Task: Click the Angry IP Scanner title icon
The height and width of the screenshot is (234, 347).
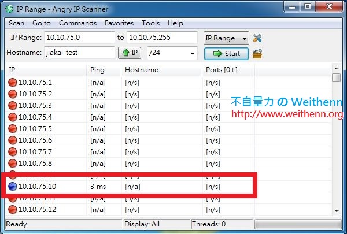Action: (9, 9)
